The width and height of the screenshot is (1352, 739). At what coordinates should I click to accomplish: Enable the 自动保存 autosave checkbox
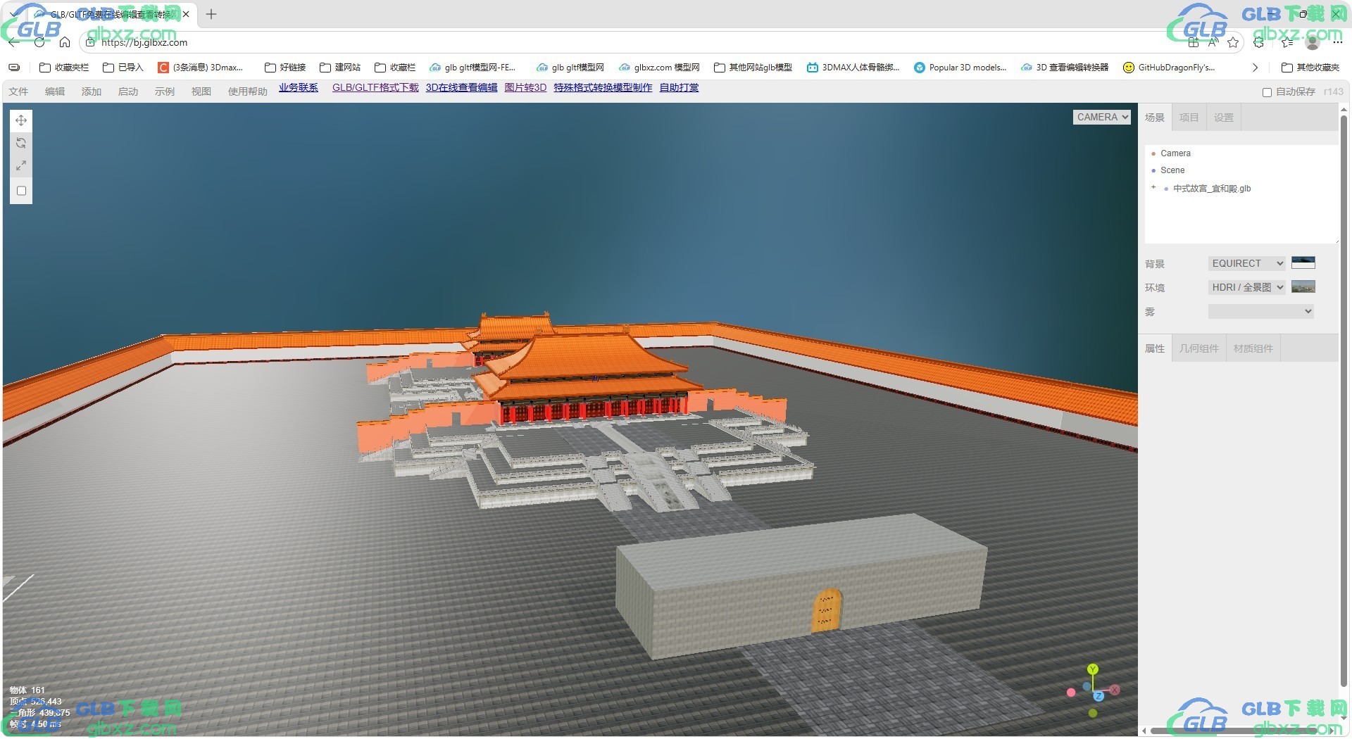(1267, 92)
